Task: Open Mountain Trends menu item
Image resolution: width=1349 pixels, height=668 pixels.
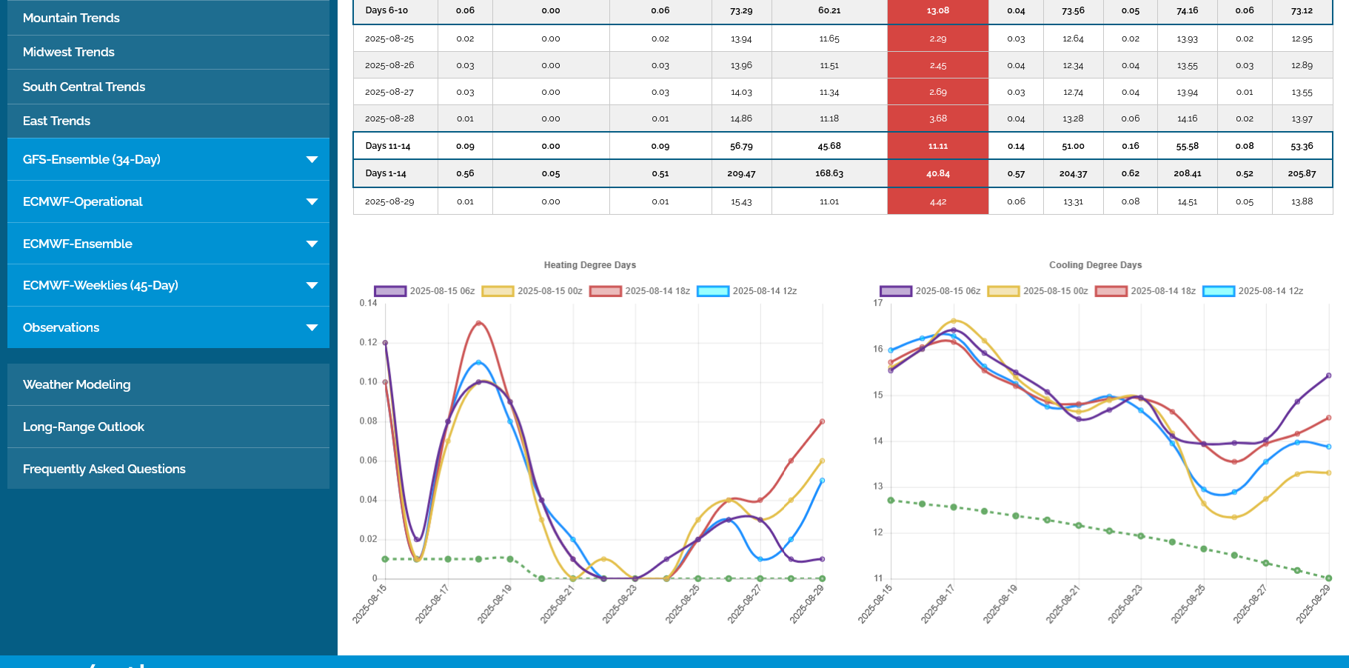Action: pos(71,18)
